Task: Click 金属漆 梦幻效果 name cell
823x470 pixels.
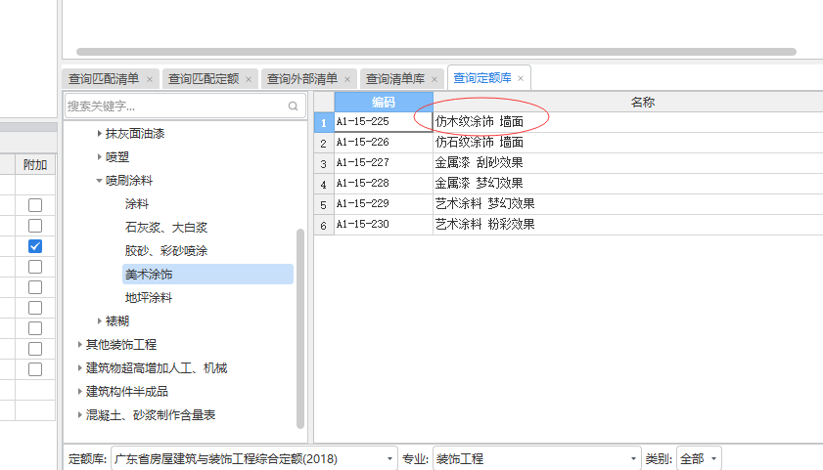Action: 628,183
